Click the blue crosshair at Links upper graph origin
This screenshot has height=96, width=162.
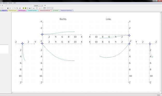tap(129, 35)
